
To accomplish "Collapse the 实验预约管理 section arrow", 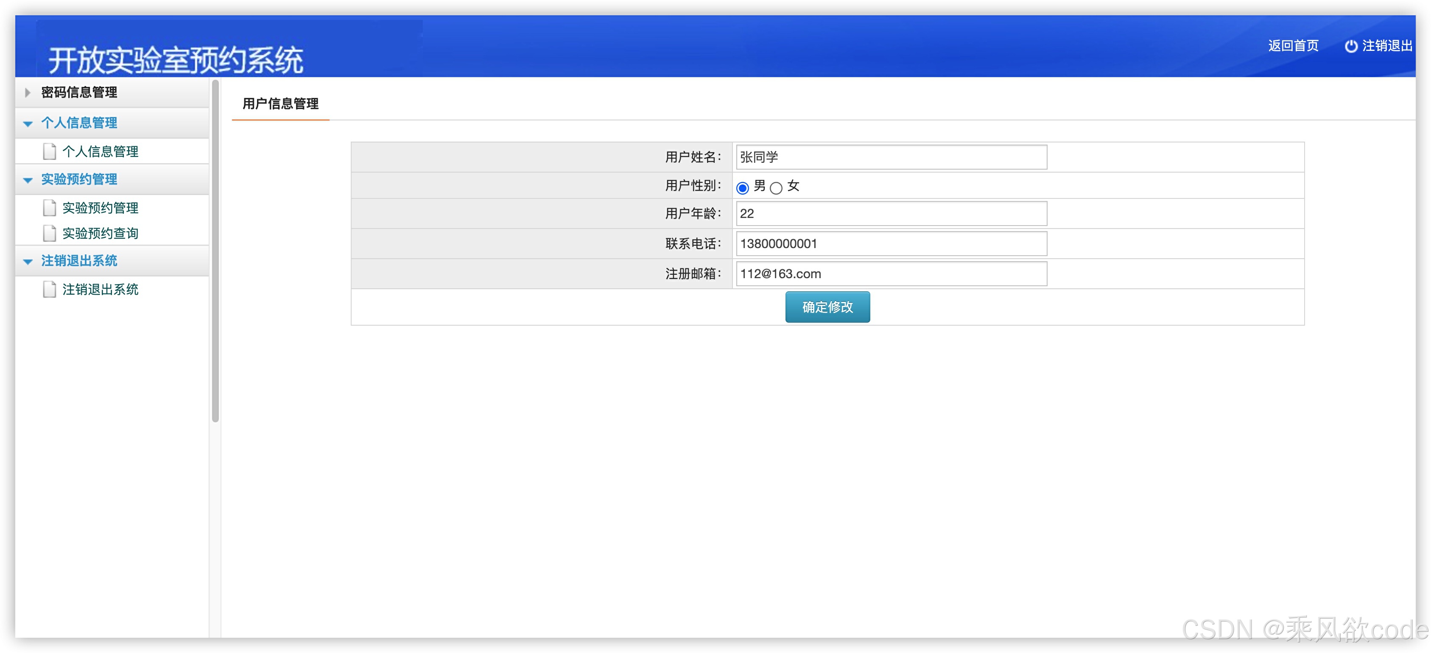I will click(x=28, y=180).
